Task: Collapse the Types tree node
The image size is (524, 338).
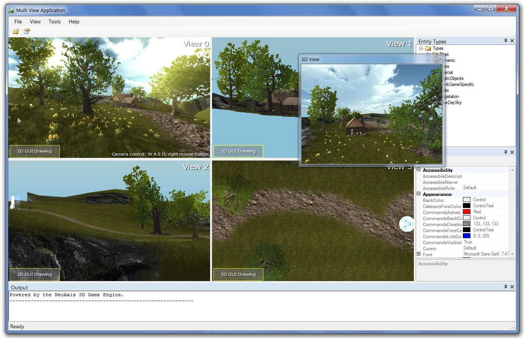Action: pyautogui.click(x=421, y=48)
